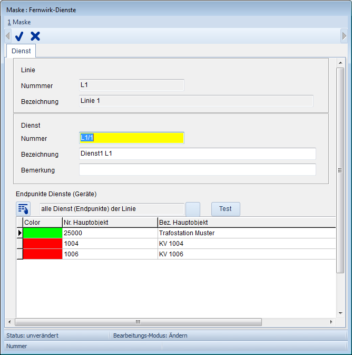
Task: Click the empty Bemerkung field
Action: click(198, 169)
